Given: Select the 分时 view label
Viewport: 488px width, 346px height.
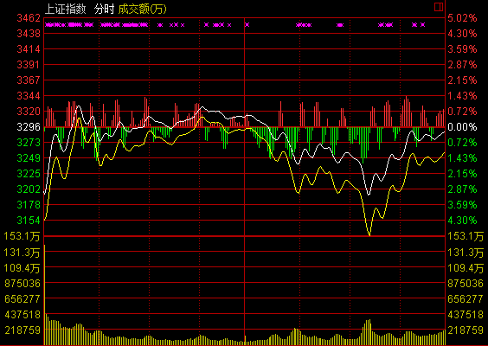Looking at the screenshot, I should pyautogui.click(x=104, y=9).
